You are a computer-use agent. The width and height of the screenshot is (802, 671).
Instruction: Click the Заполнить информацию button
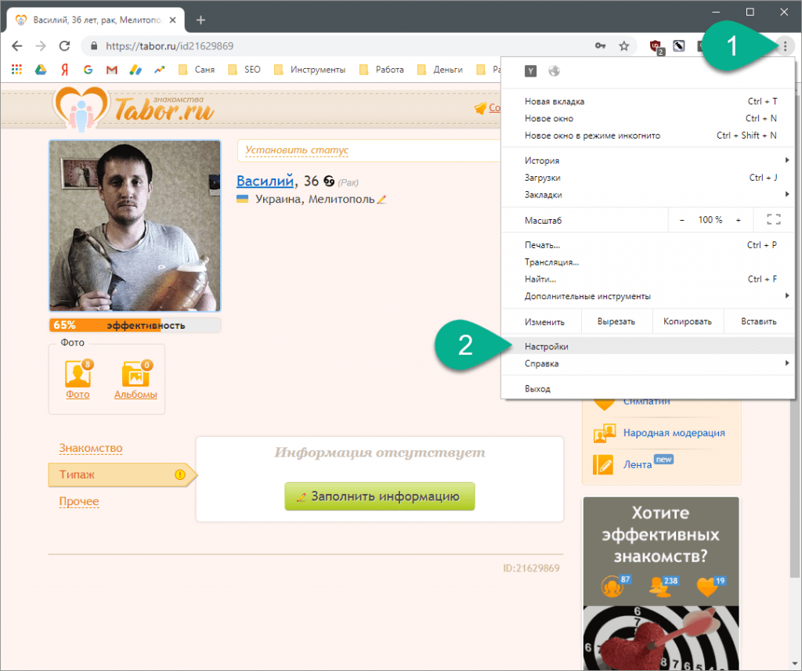coord(380,496)
